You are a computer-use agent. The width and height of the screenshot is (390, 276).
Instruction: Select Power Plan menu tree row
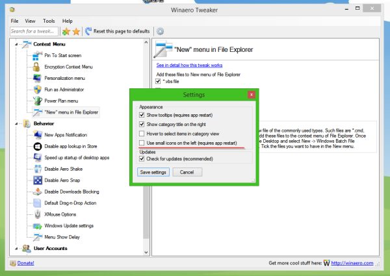[61, 101]
